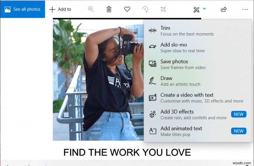Click 'Focus on the best moments' text
Screen dimensions: 254x166
click(x=187, y=34)
